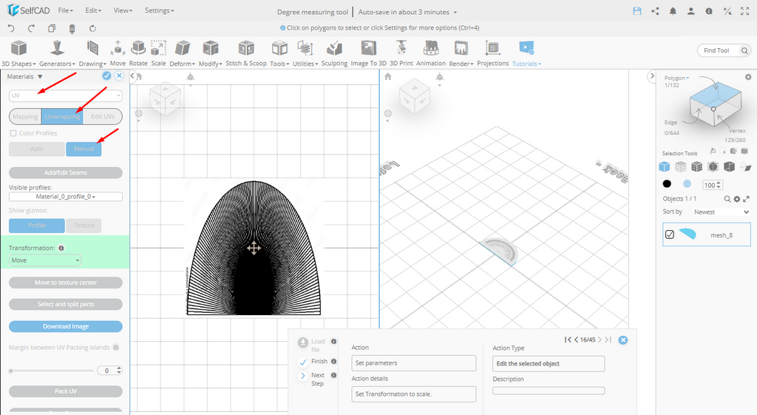Open the Image To 3D tool
The height and width of the screenshot is (415, 757).
coord(368,53)
